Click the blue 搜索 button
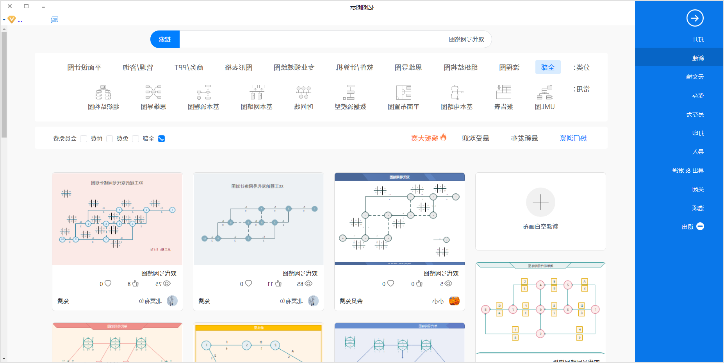 [x=165, y=39]
